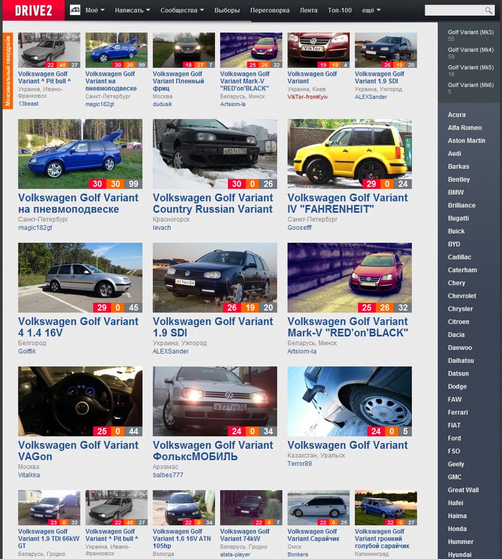Click the Максимальный овердрайв side tab

(x=8, y=71)
